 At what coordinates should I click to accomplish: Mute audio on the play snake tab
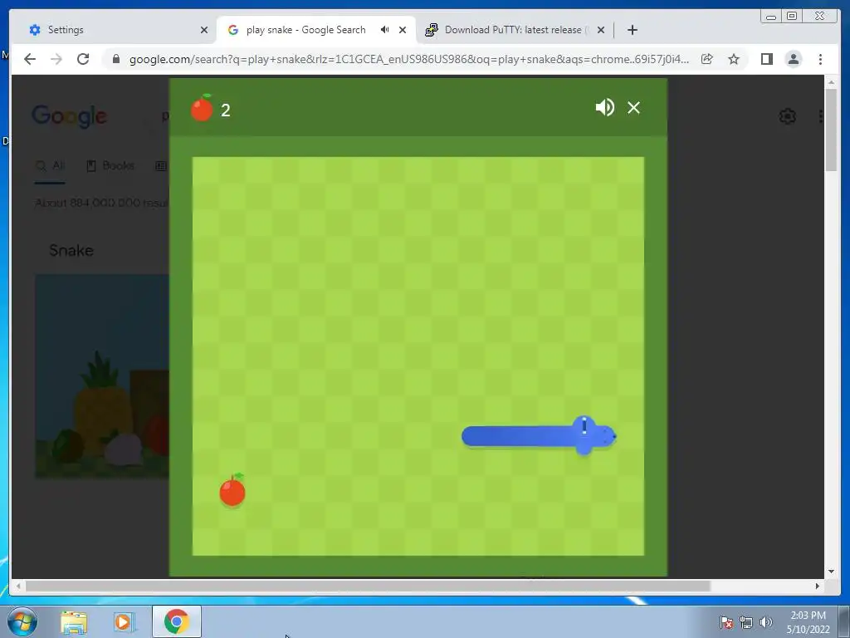click(x=384, y=30)
